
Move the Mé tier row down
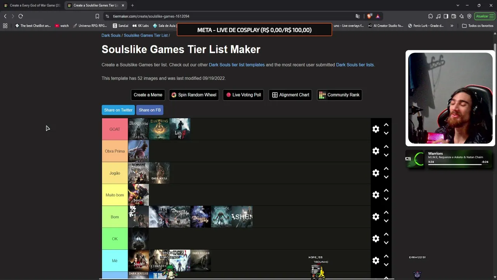pos(386,264)
